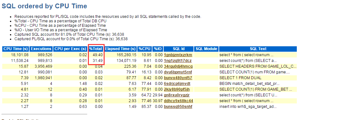Open SQL Id link bunssq950snhf
The width and height of the screenshot is (352, 120).
[x=178, y=107]
